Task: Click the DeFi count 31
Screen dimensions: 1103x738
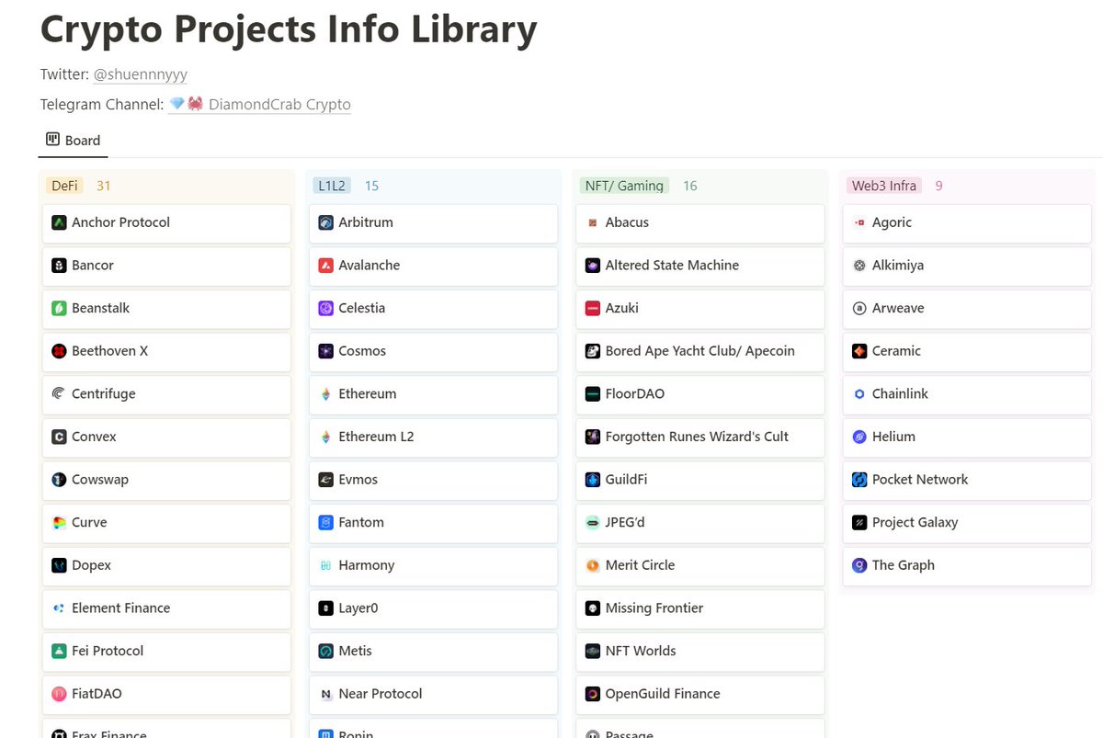Action: point(104,186)
